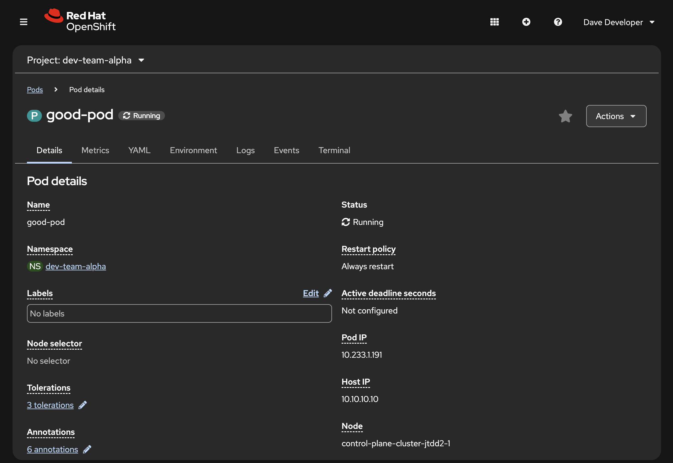Viewport: 673px width, 463px height.
Task: Favorite this pod with the star icon
Action: click(565, 116)
